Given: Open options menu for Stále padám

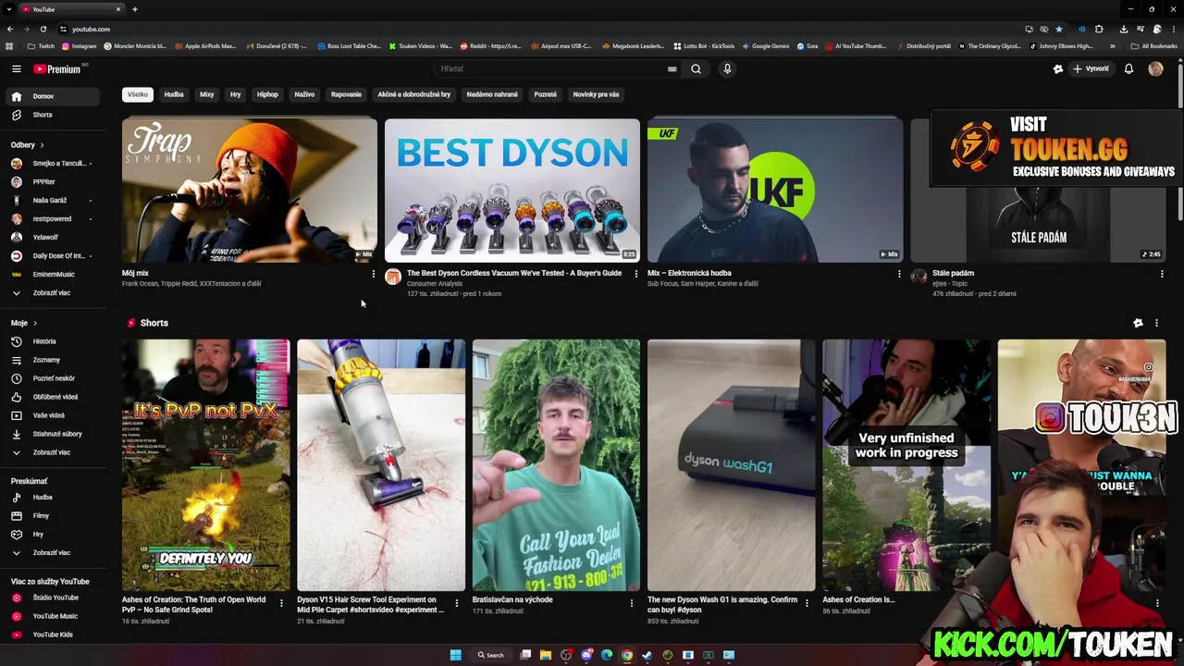Looking at the screenshot, I should coord(1161,274).
